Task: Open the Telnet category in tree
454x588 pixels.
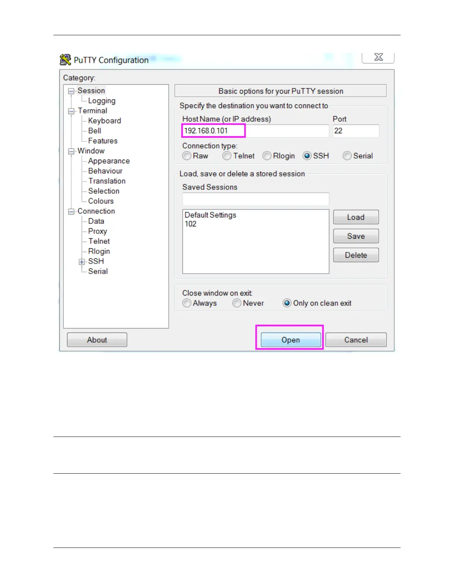Action: (x=99, y=241)
